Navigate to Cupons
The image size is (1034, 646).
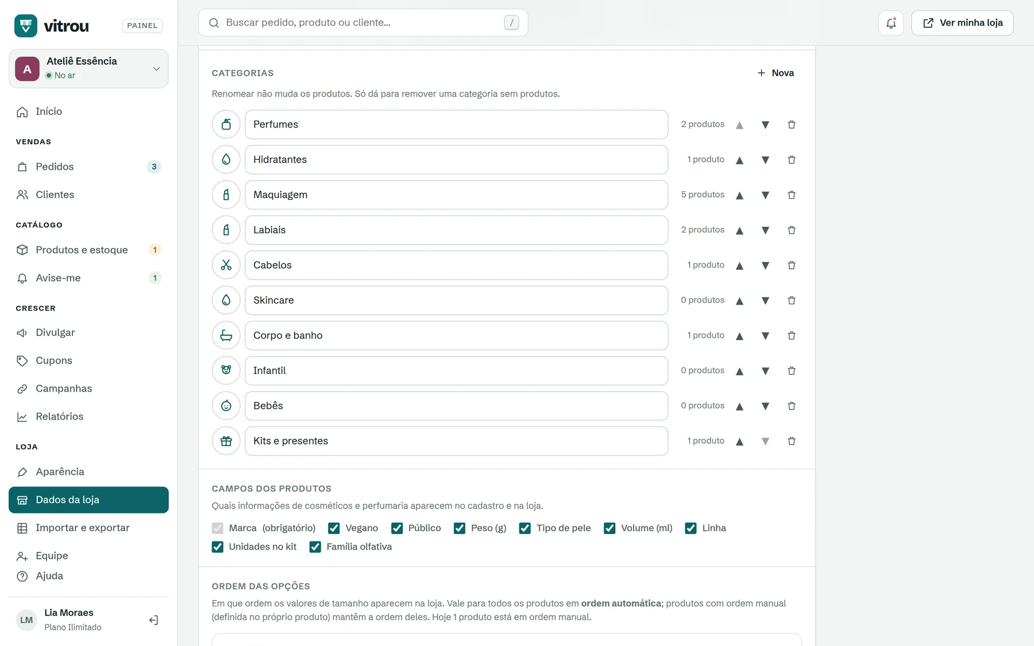(x=88, y=361)
